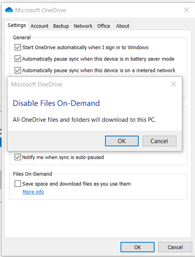Close the Disable Files On-Demand dialog
The image size is (195, 257).
point(174,84)
